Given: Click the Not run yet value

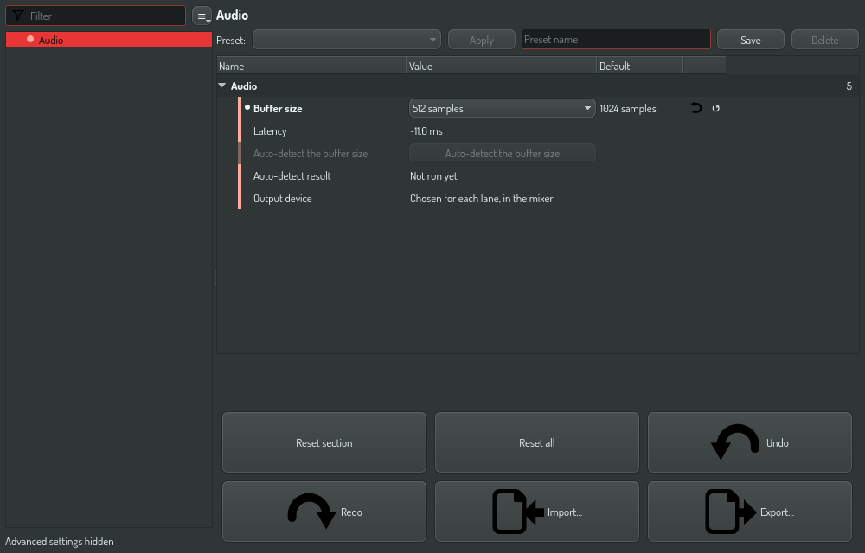Looking at the screenshot, I should (x=433, y=175).
